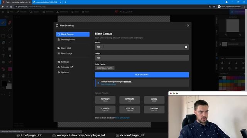
Task: Select the Dither pattern tool
Action: coord(10,49)
